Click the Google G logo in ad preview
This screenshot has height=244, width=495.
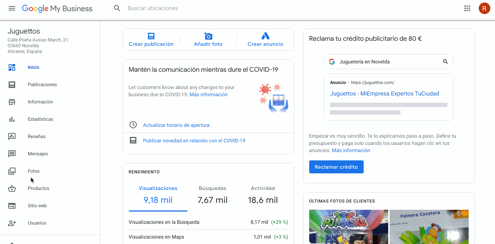[332, 62]
